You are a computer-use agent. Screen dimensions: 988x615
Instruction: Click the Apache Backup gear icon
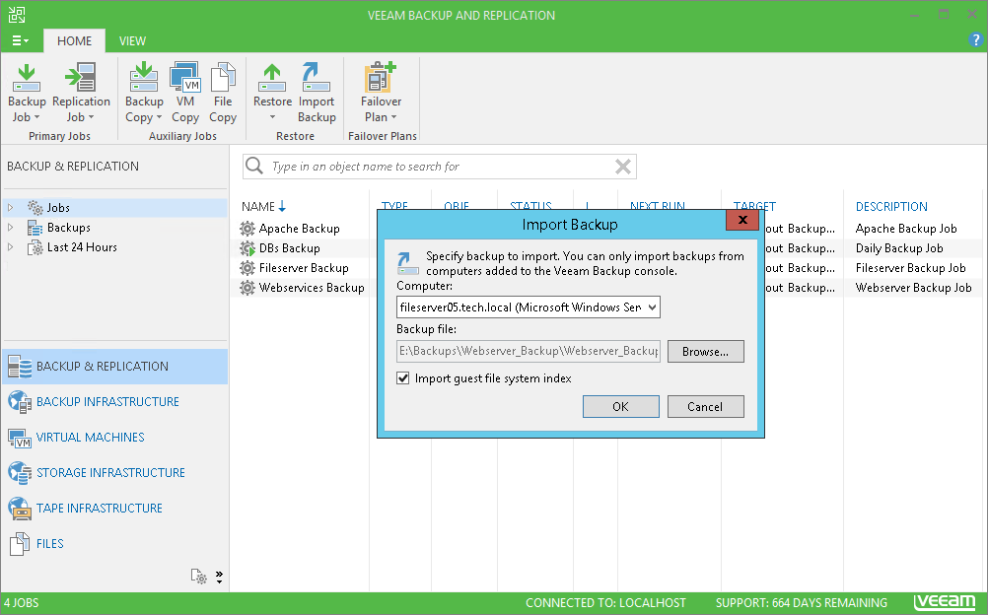pos(247,228)
